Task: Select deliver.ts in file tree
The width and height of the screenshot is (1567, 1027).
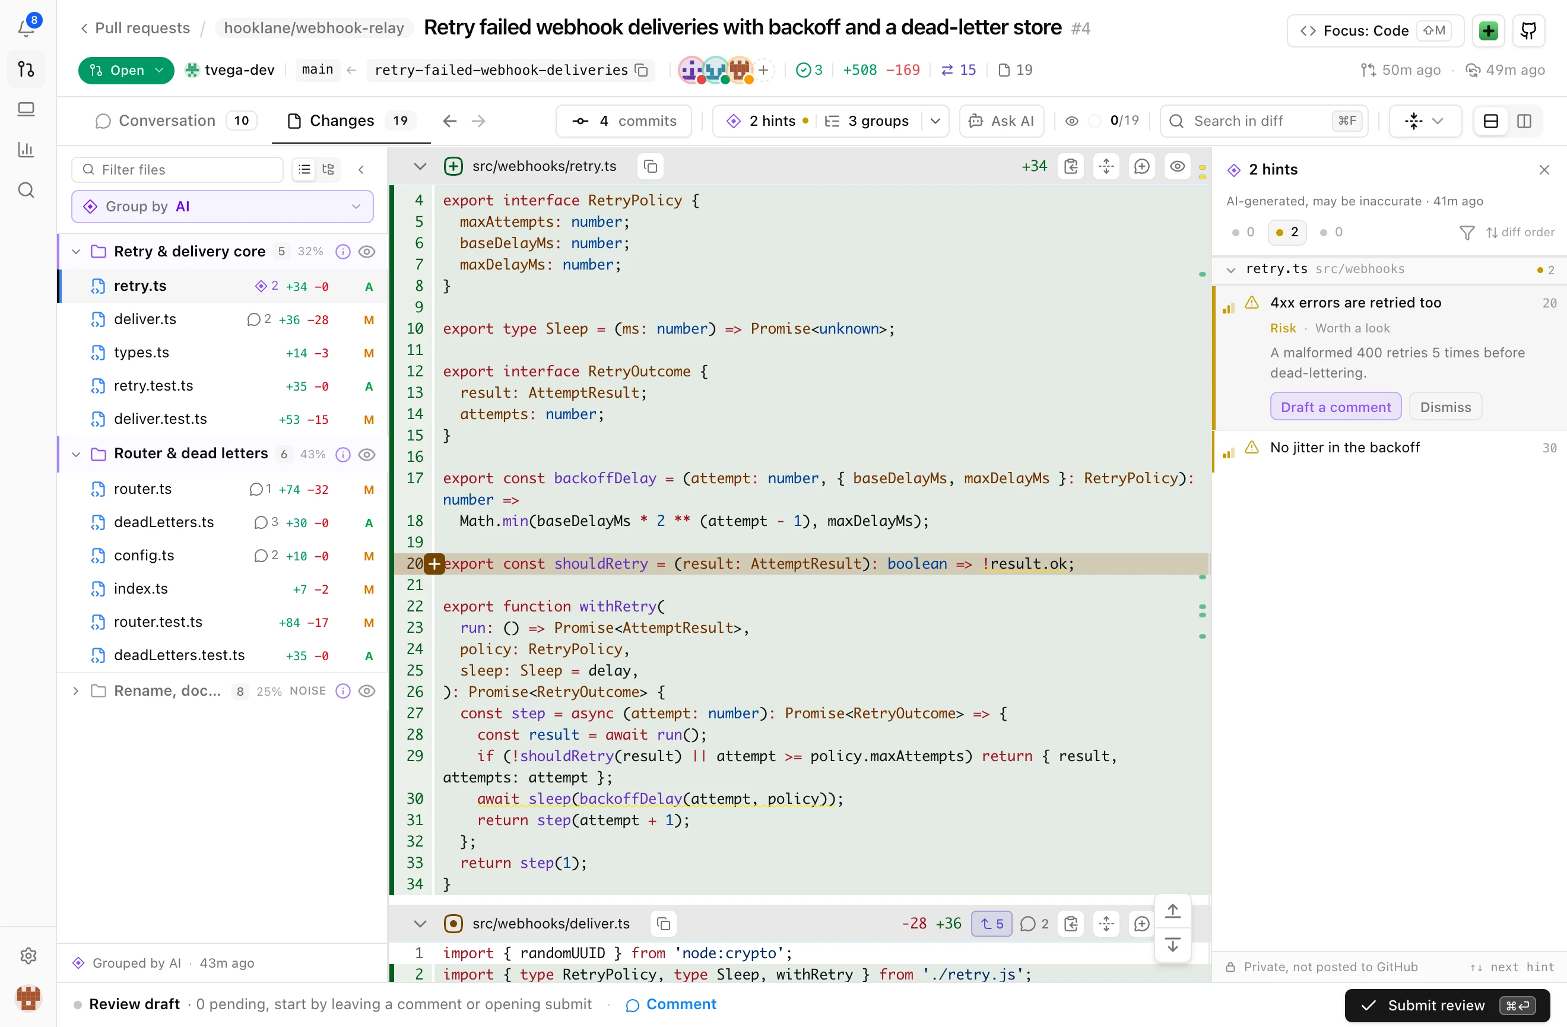Action: (x=223, y=320)
